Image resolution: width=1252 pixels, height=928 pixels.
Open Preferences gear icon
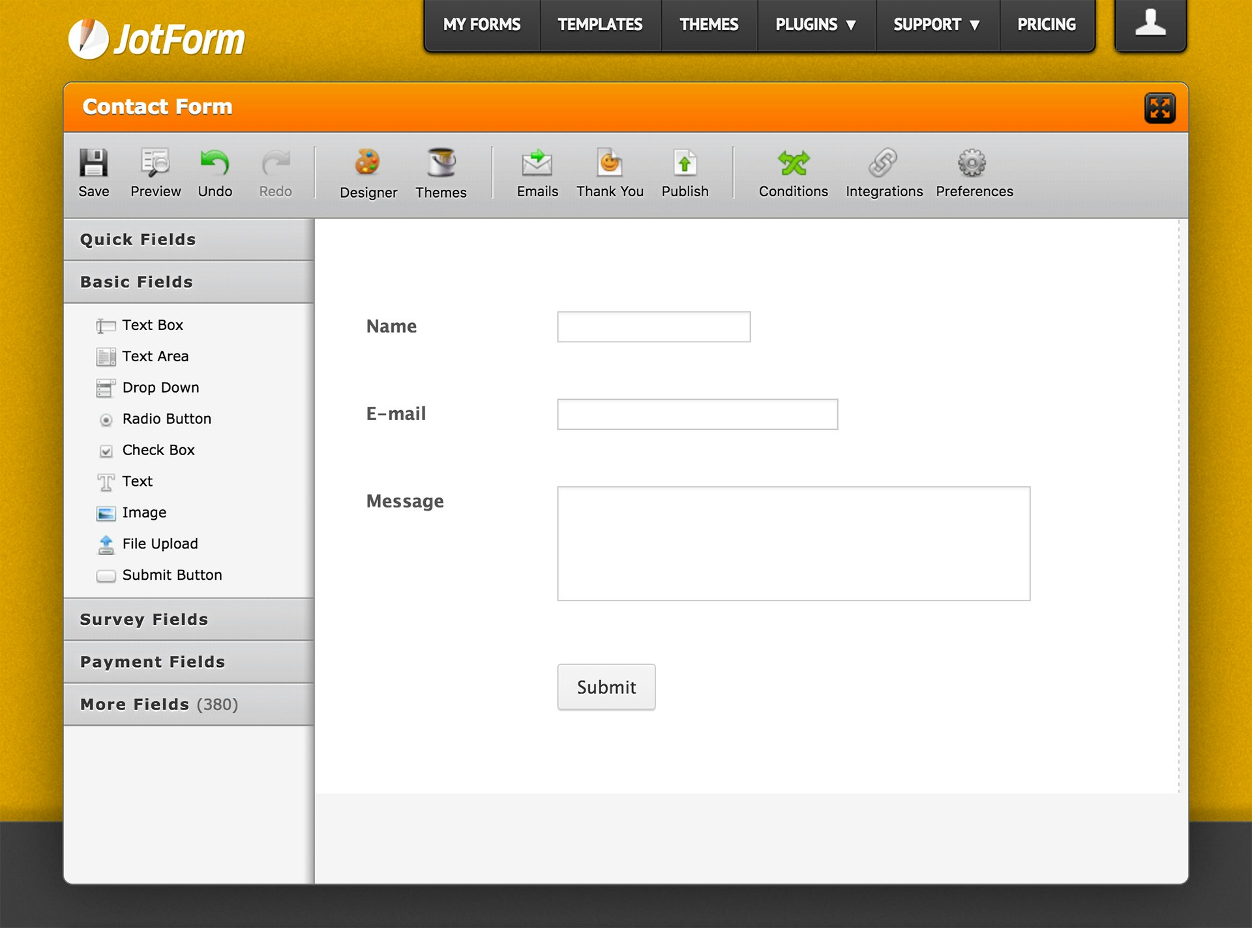(x=973, y=163)
